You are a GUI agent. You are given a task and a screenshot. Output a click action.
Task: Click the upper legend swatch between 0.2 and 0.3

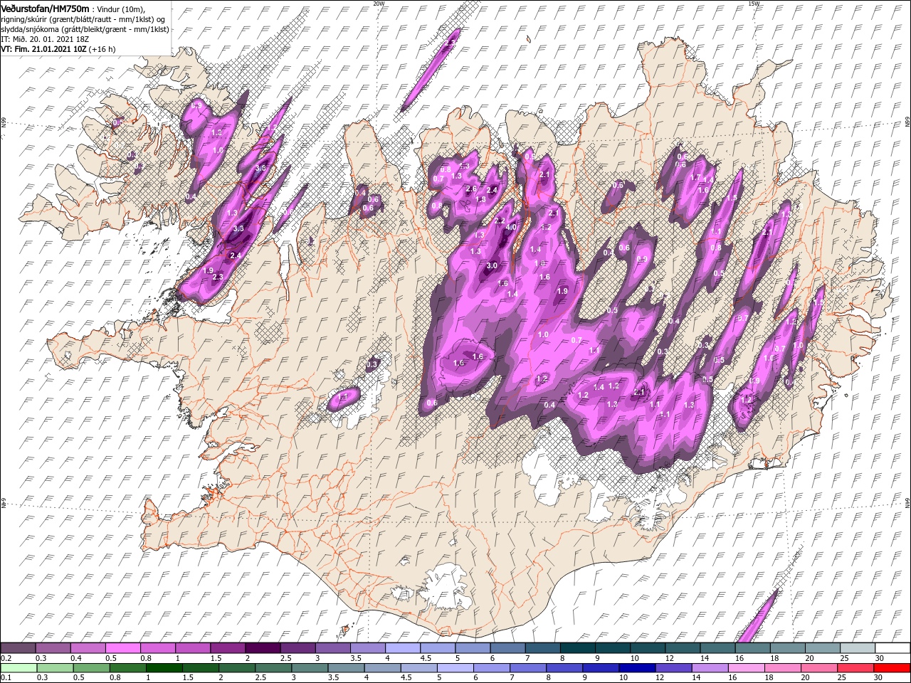[x=18, y=648]
